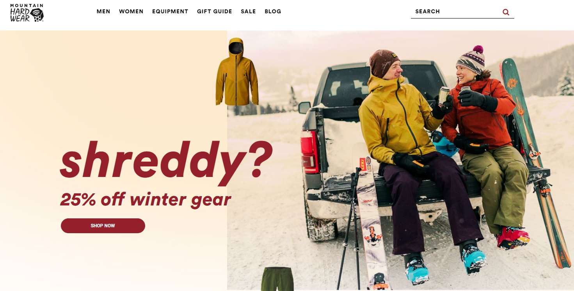Open the Women menu
Image resolution: width=574 pixels, height=291 pixels.
click(131, 12)
